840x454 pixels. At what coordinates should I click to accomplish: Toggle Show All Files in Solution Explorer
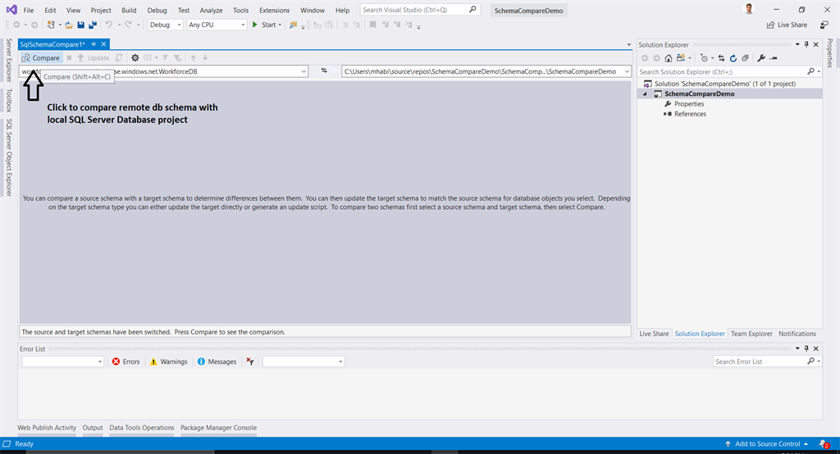[745, 58]
